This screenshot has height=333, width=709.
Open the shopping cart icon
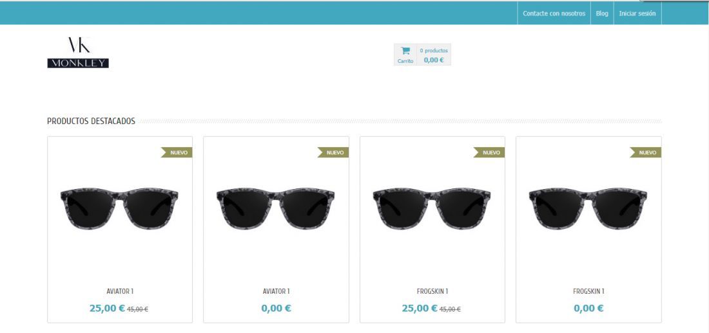click(x=405, y=51)
